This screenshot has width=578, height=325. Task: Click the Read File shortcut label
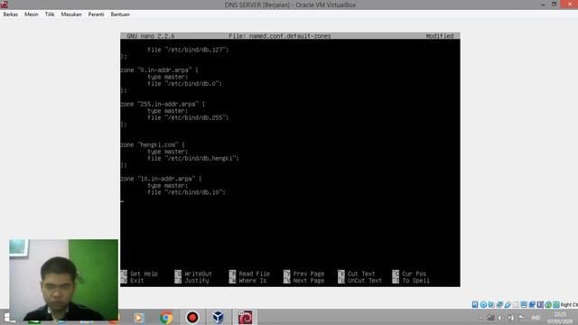tap(255, 274)
